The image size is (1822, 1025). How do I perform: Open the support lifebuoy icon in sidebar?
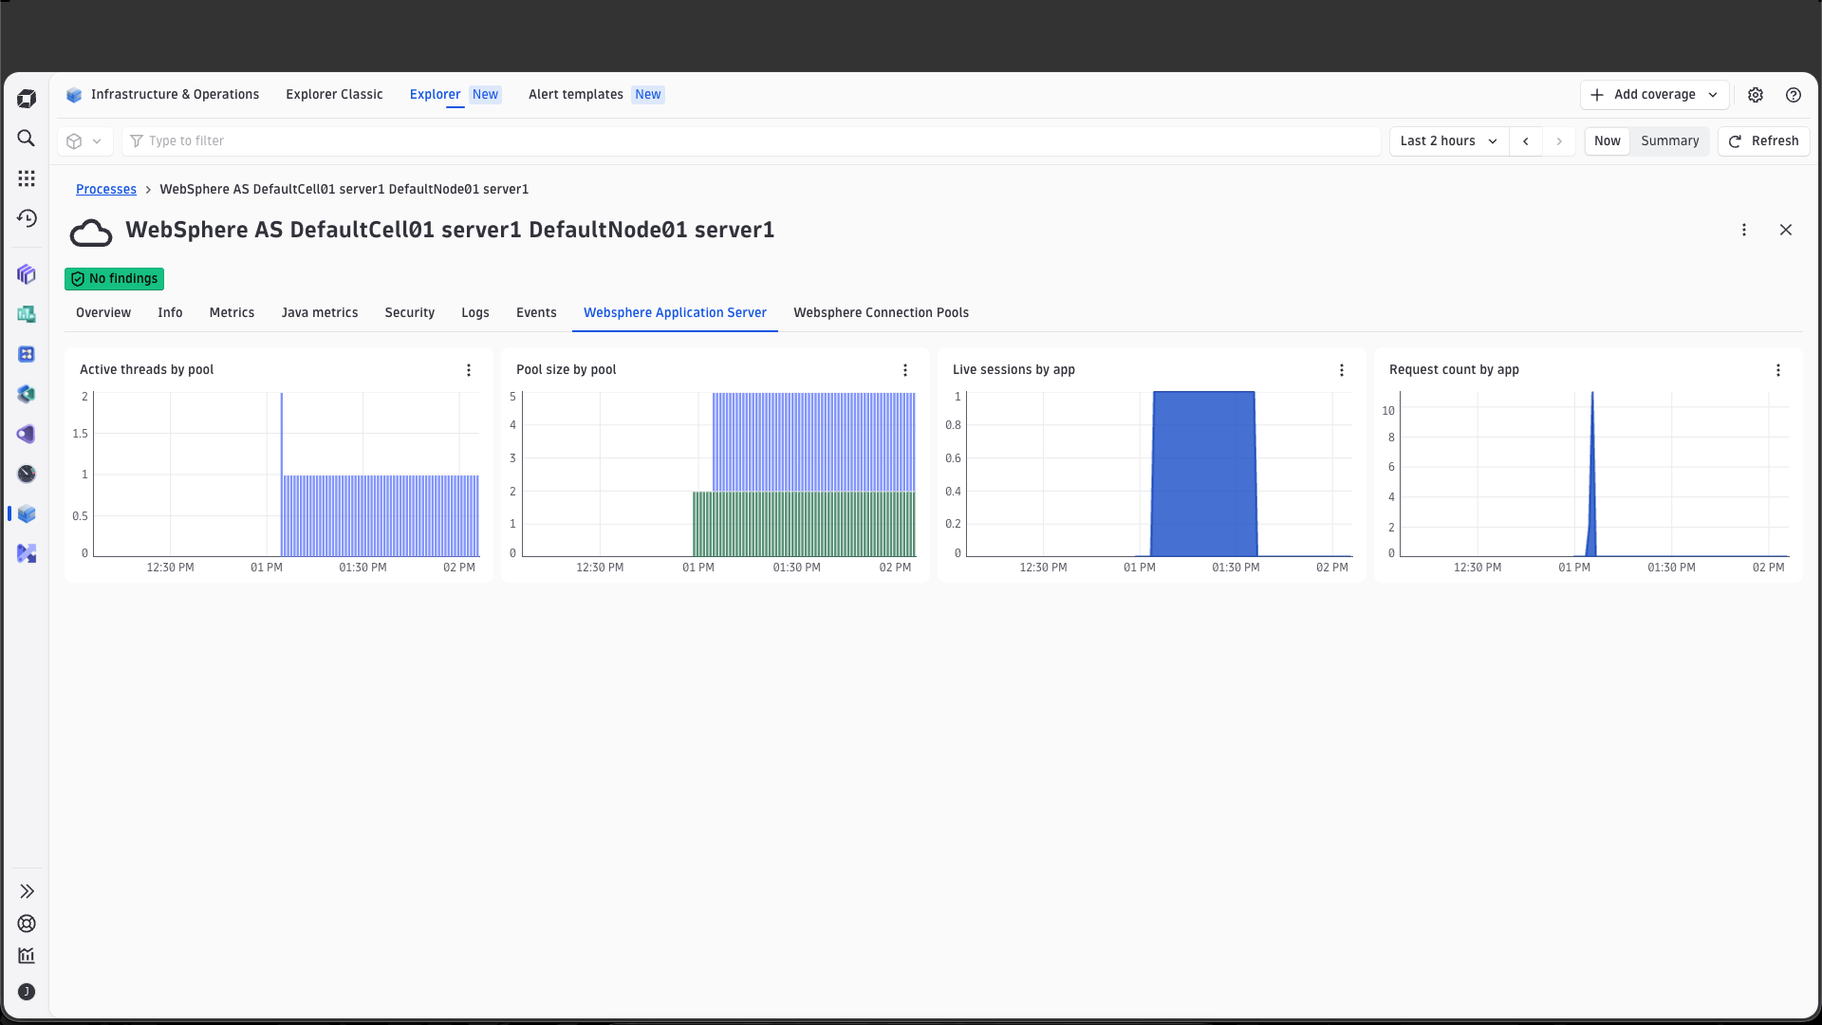pos(27,923)
